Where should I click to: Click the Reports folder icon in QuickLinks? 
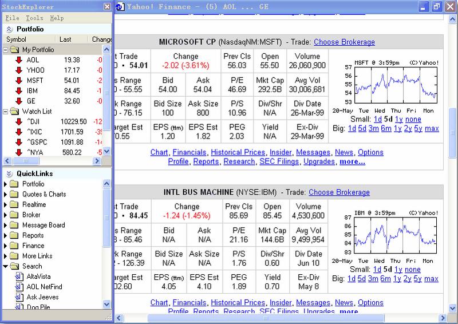tap(14, 235)
